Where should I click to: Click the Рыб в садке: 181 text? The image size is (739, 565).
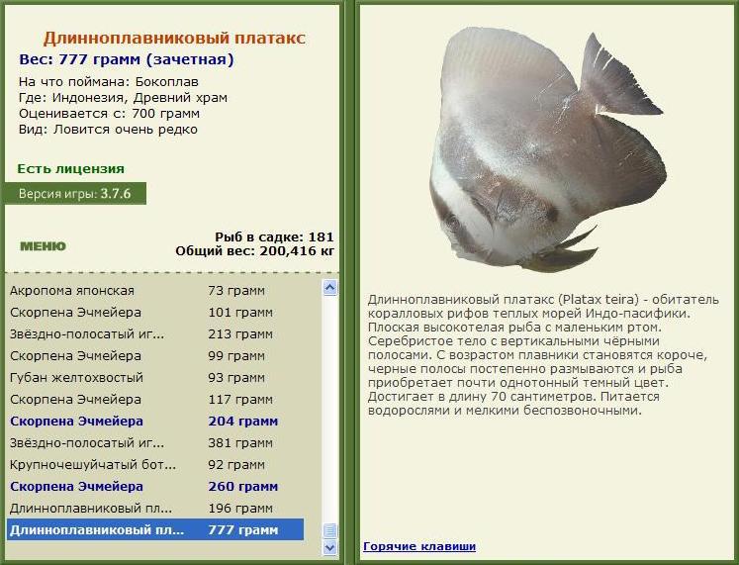274,236
